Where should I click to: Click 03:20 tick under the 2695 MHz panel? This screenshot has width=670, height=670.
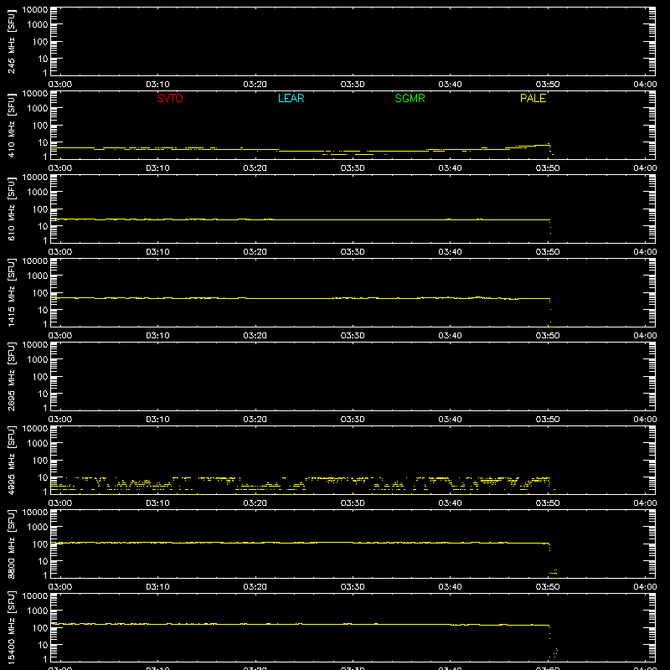255,420
